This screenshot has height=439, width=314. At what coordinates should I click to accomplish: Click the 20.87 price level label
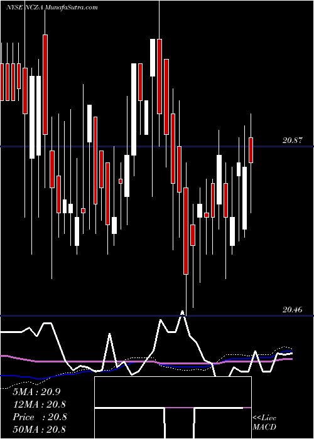[x=293, y=140]
